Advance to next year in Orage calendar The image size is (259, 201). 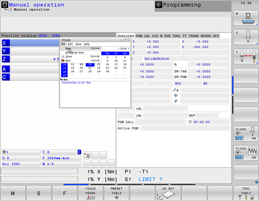pyautogui.click(x=129, y=49)
